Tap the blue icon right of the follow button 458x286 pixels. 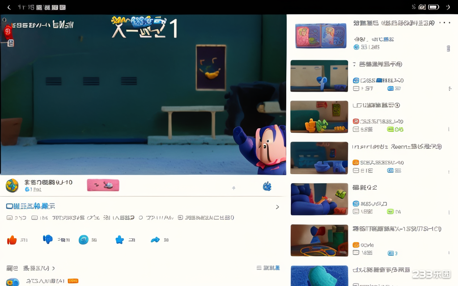(267, 186)
